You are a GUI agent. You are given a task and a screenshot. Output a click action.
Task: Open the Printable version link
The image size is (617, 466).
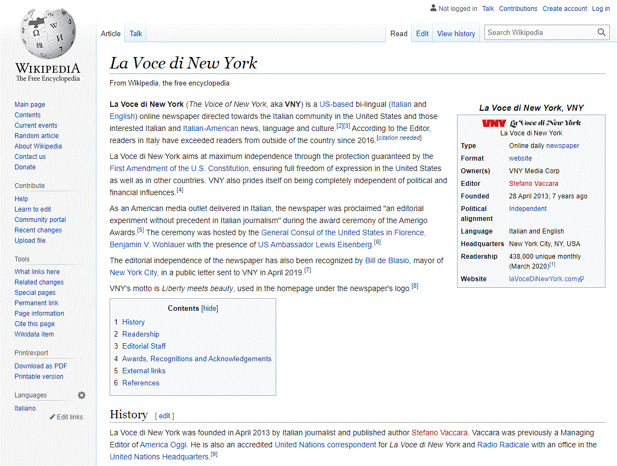tap(39, 377)
